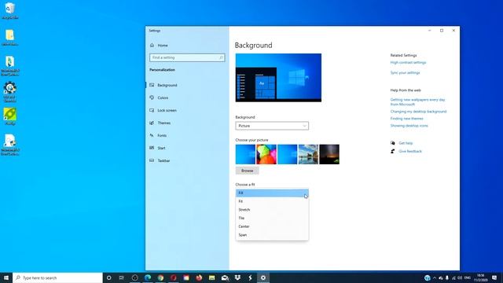Screen dimensions: 503x283
Task: Go to Settings Home
Action: coord(159,46)
